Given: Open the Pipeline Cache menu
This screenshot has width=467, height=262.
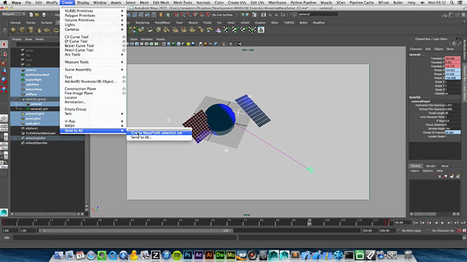Looking at the screenshot, I should [x=361, y=3].
